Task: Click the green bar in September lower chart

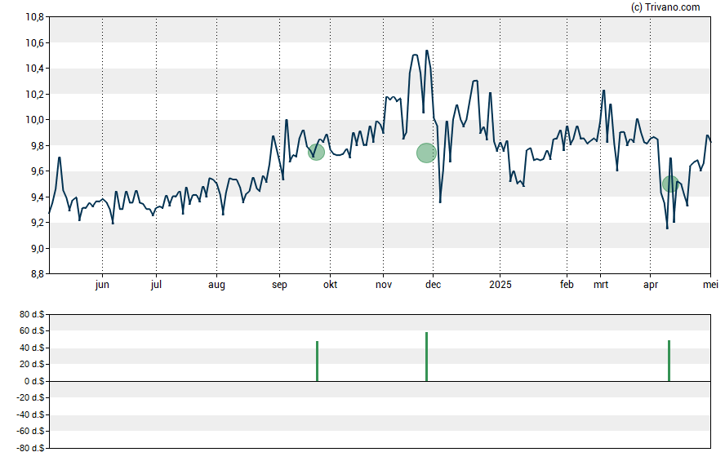Action: tap(317, 361)
